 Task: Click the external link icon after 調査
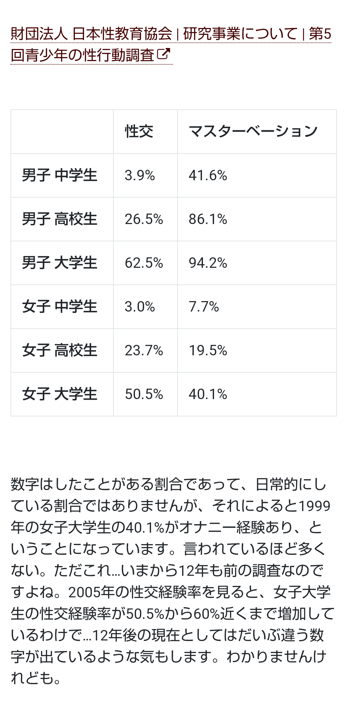[163, 54]
